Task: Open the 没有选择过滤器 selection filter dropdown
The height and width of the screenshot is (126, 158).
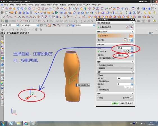Action: (10, 25)
